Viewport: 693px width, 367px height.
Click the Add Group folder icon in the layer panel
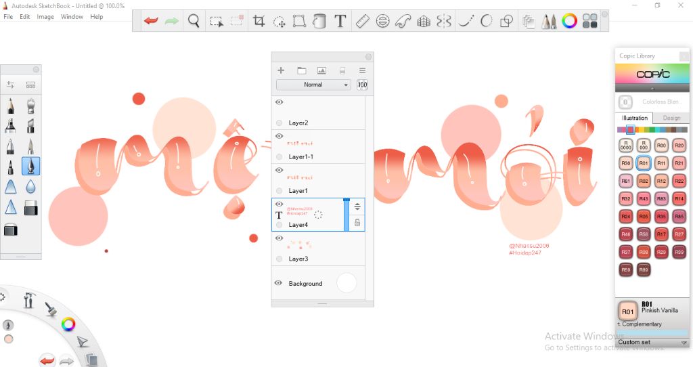click(301, 70)
